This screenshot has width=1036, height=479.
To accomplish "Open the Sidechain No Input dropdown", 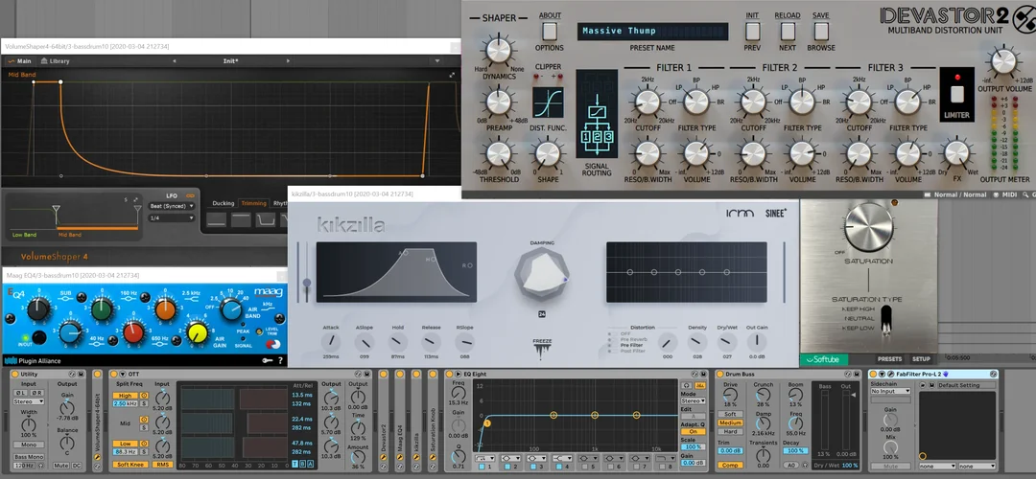I will [890, 392].
